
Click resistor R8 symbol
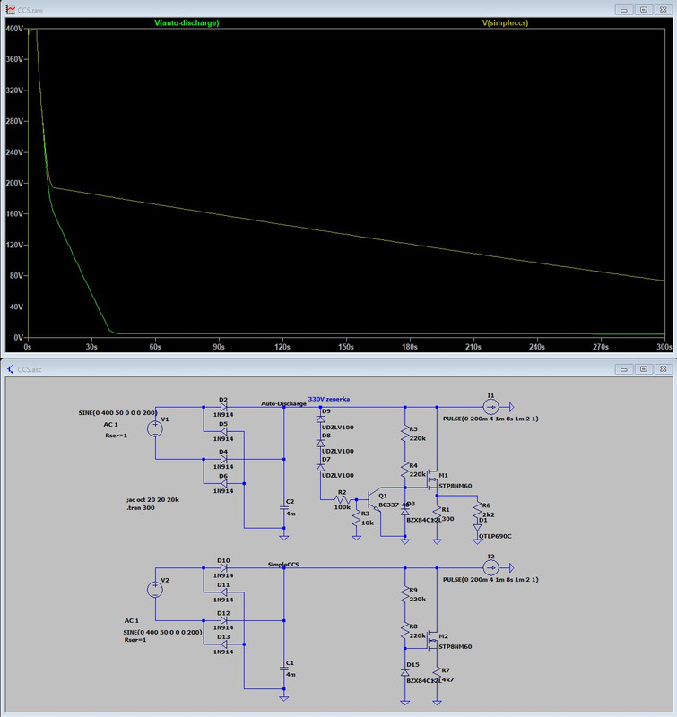404,632
